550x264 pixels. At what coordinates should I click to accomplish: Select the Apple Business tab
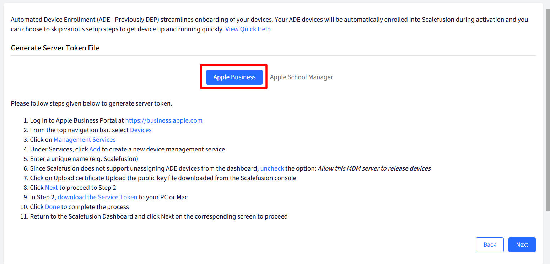[234, 77]
